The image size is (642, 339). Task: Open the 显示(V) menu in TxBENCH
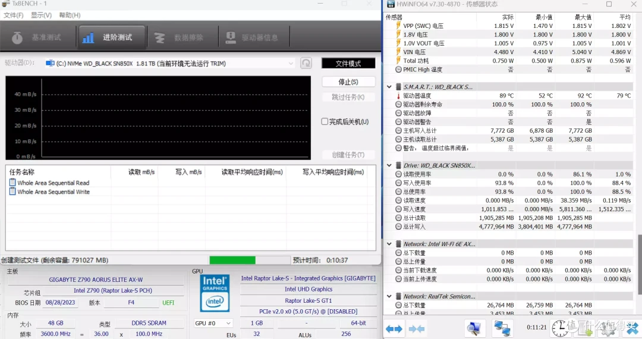point(42,15)
